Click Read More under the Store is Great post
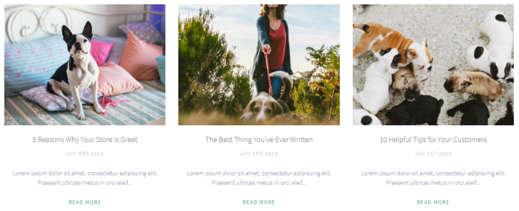Screen dimensions: 519x211 pyautogui.click(x=85, y=202)
